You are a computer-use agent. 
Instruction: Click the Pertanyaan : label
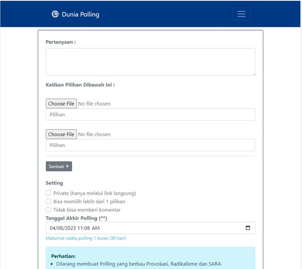(61, 42)
